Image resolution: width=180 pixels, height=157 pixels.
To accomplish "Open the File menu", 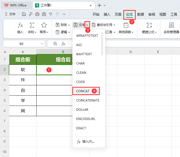I will pos(10,14).
